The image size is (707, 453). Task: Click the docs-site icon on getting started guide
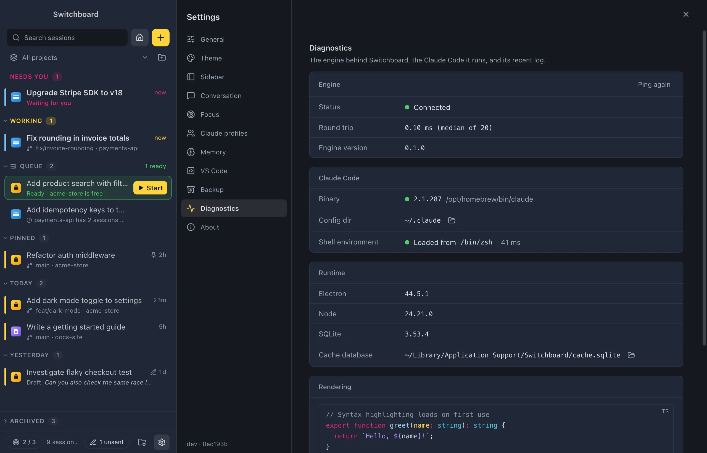pyautogui.click(x=16, y=331)
